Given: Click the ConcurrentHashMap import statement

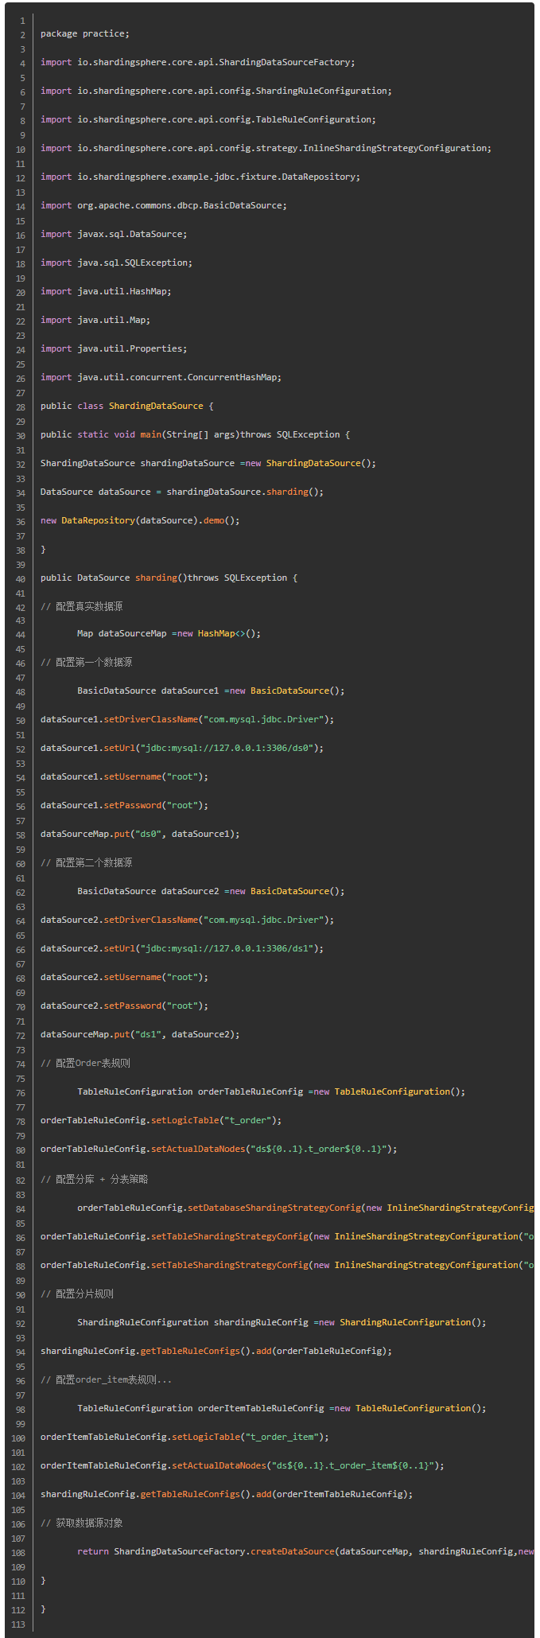Looking at the screenshot, I should click(x=161, y=377).
